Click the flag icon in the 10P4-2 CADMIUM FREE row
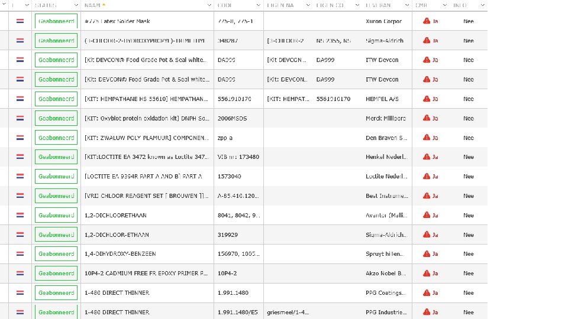The height and width of the screenshot is (319, 568). pos(20,274)
